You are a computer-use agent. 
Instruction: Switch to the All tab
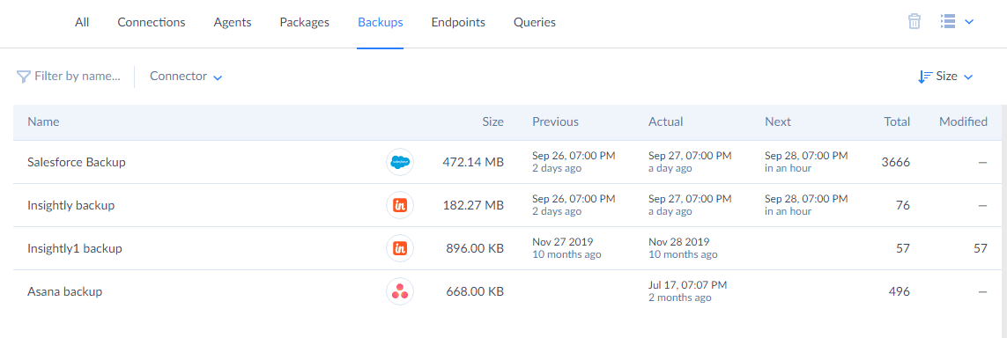coord(82,23)
